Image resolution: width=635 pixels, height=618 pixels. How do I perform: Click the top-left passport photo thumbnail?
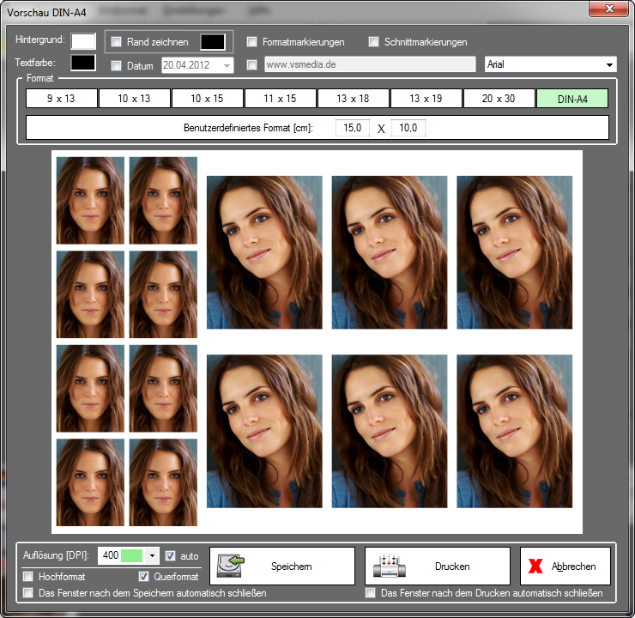90,200
